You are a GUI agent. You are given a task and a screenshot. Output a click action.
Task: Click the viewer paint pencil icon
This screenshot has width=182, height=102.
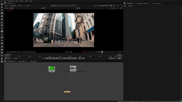click(x=121, y=8)
